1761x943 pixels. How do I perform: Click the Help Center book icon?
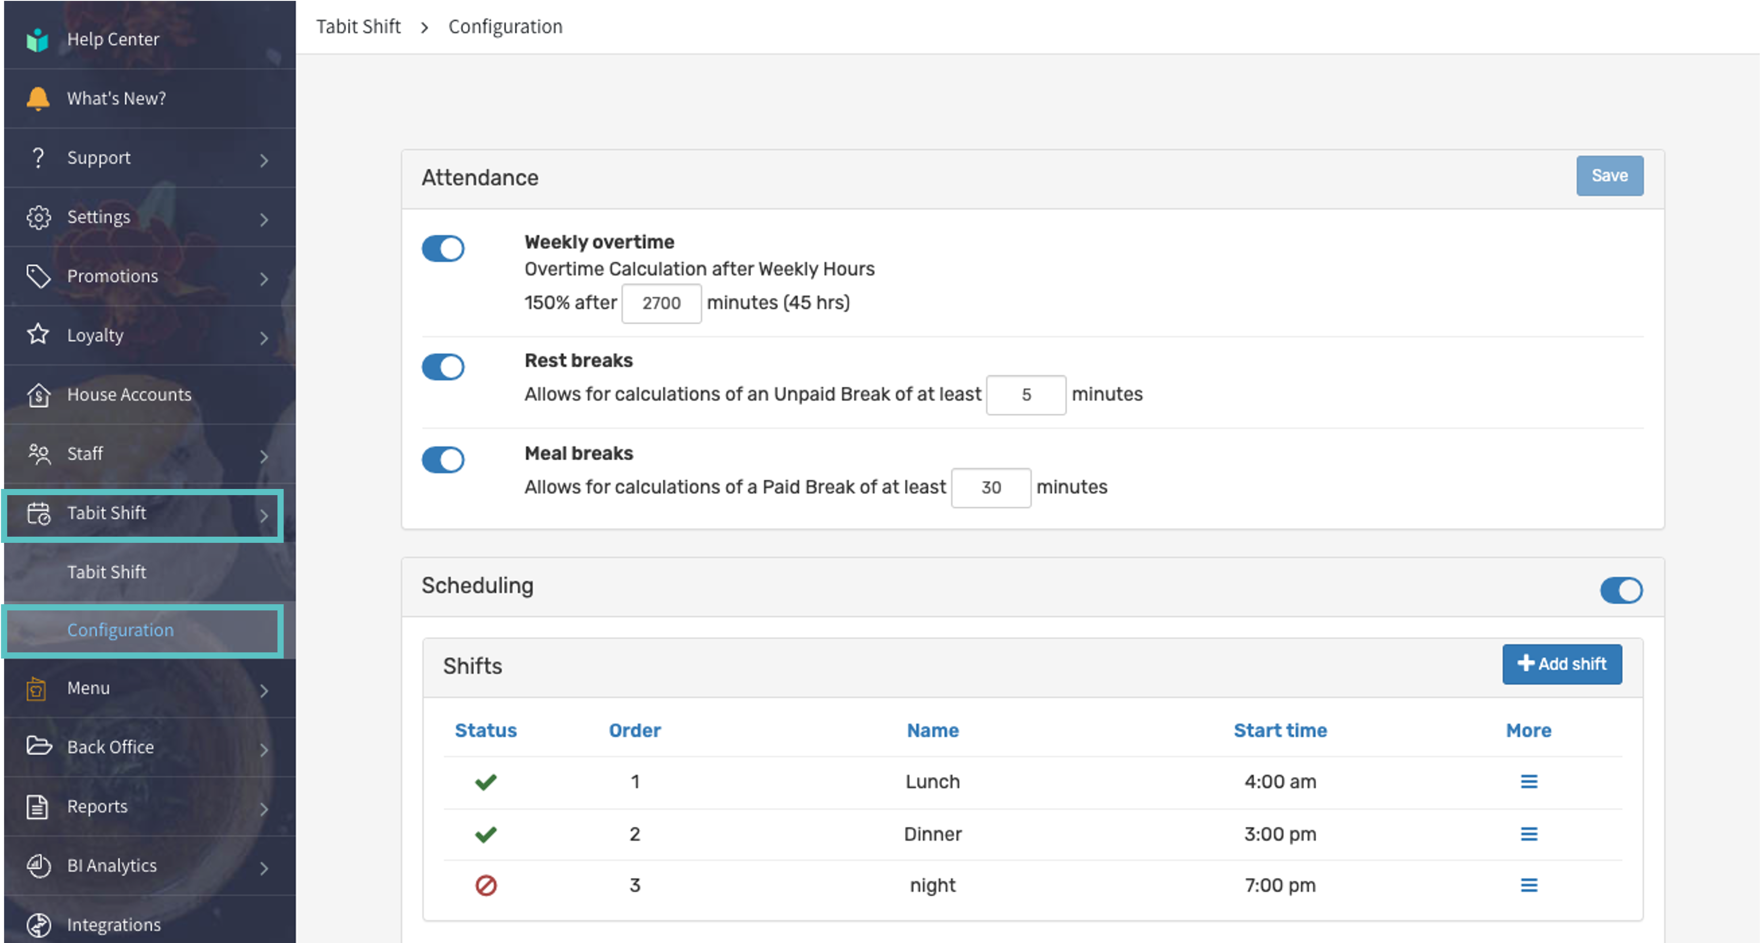[38, 40]
